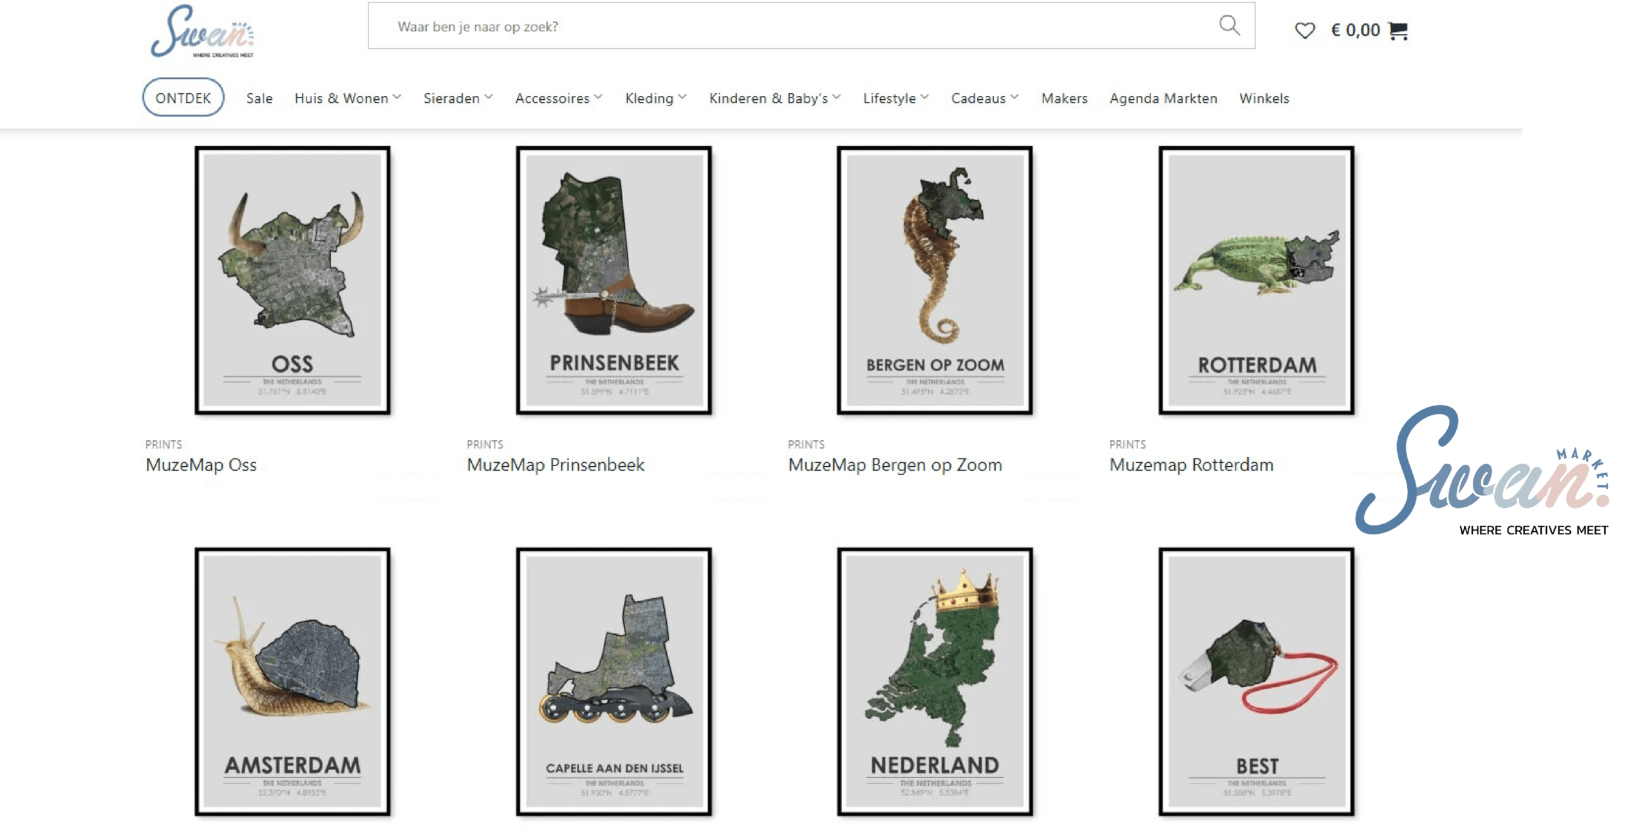This screenshot has height=837, width=1648.
Task: Open the shopping cart icon
Action: coord(1398,30)
